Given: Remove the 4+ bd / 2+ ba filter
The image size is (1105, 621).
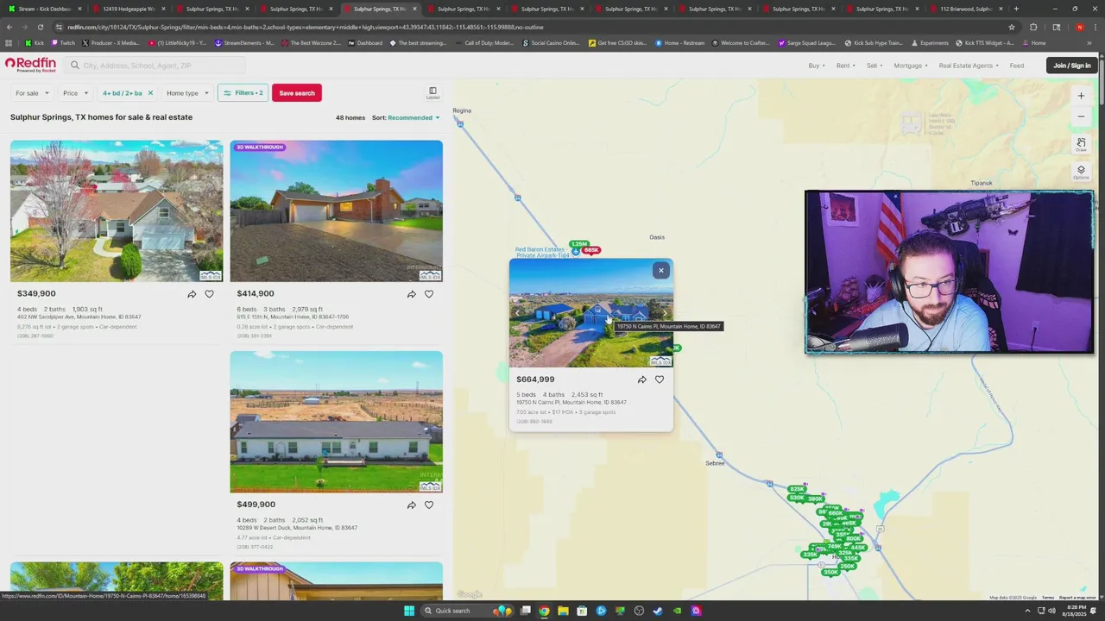Looking at the screenshot, I should [150, 93].
